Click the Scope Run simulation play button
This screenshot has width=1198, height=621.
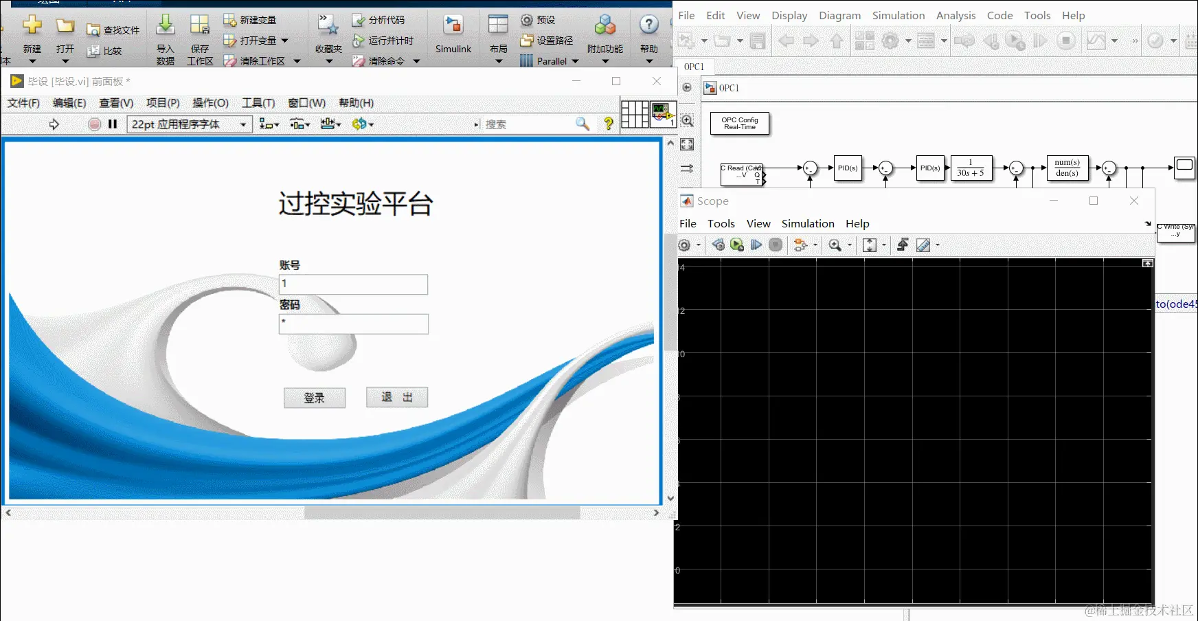737,245
